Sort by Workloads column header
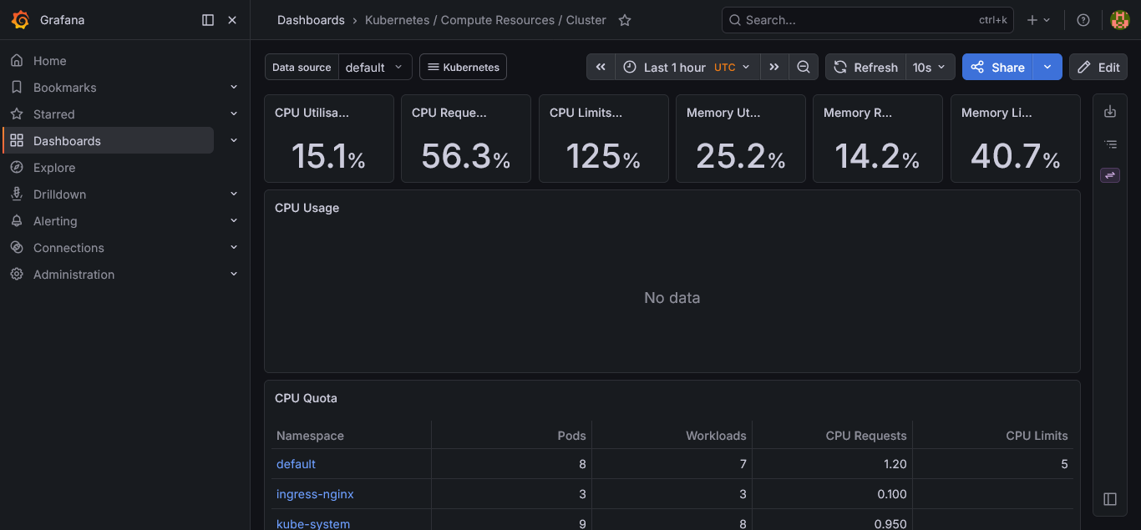The height and width of the screenshot is (530, 1141). pos(716,436)
